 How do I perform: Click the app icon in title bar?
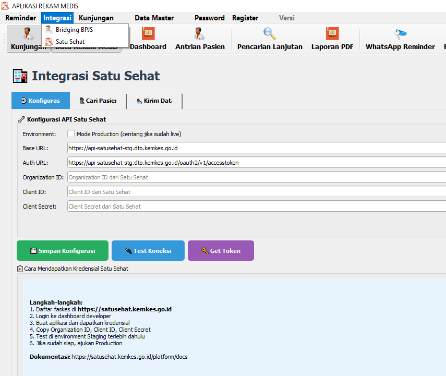tap(5, 6)
